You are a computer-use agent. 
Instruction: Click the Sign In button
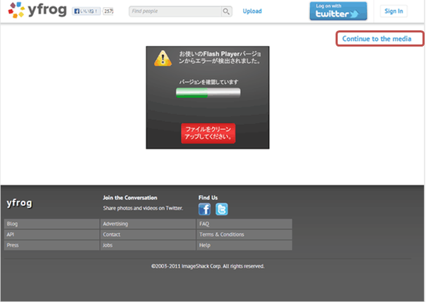pos(394,11)
